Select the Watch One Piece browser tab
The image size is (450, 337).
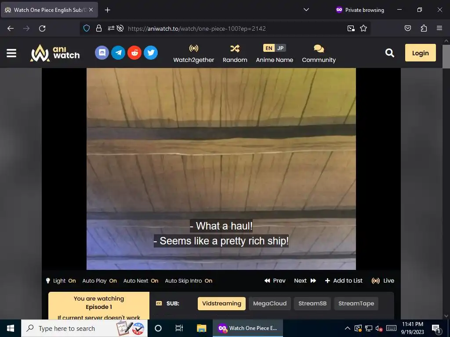coord(49,10)
